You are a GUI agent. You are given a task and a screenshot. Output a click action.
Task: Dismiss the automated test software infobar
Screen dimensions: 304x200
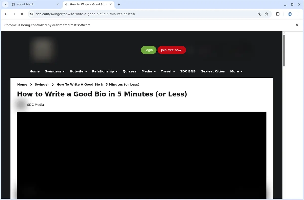(x=297, y=25)
